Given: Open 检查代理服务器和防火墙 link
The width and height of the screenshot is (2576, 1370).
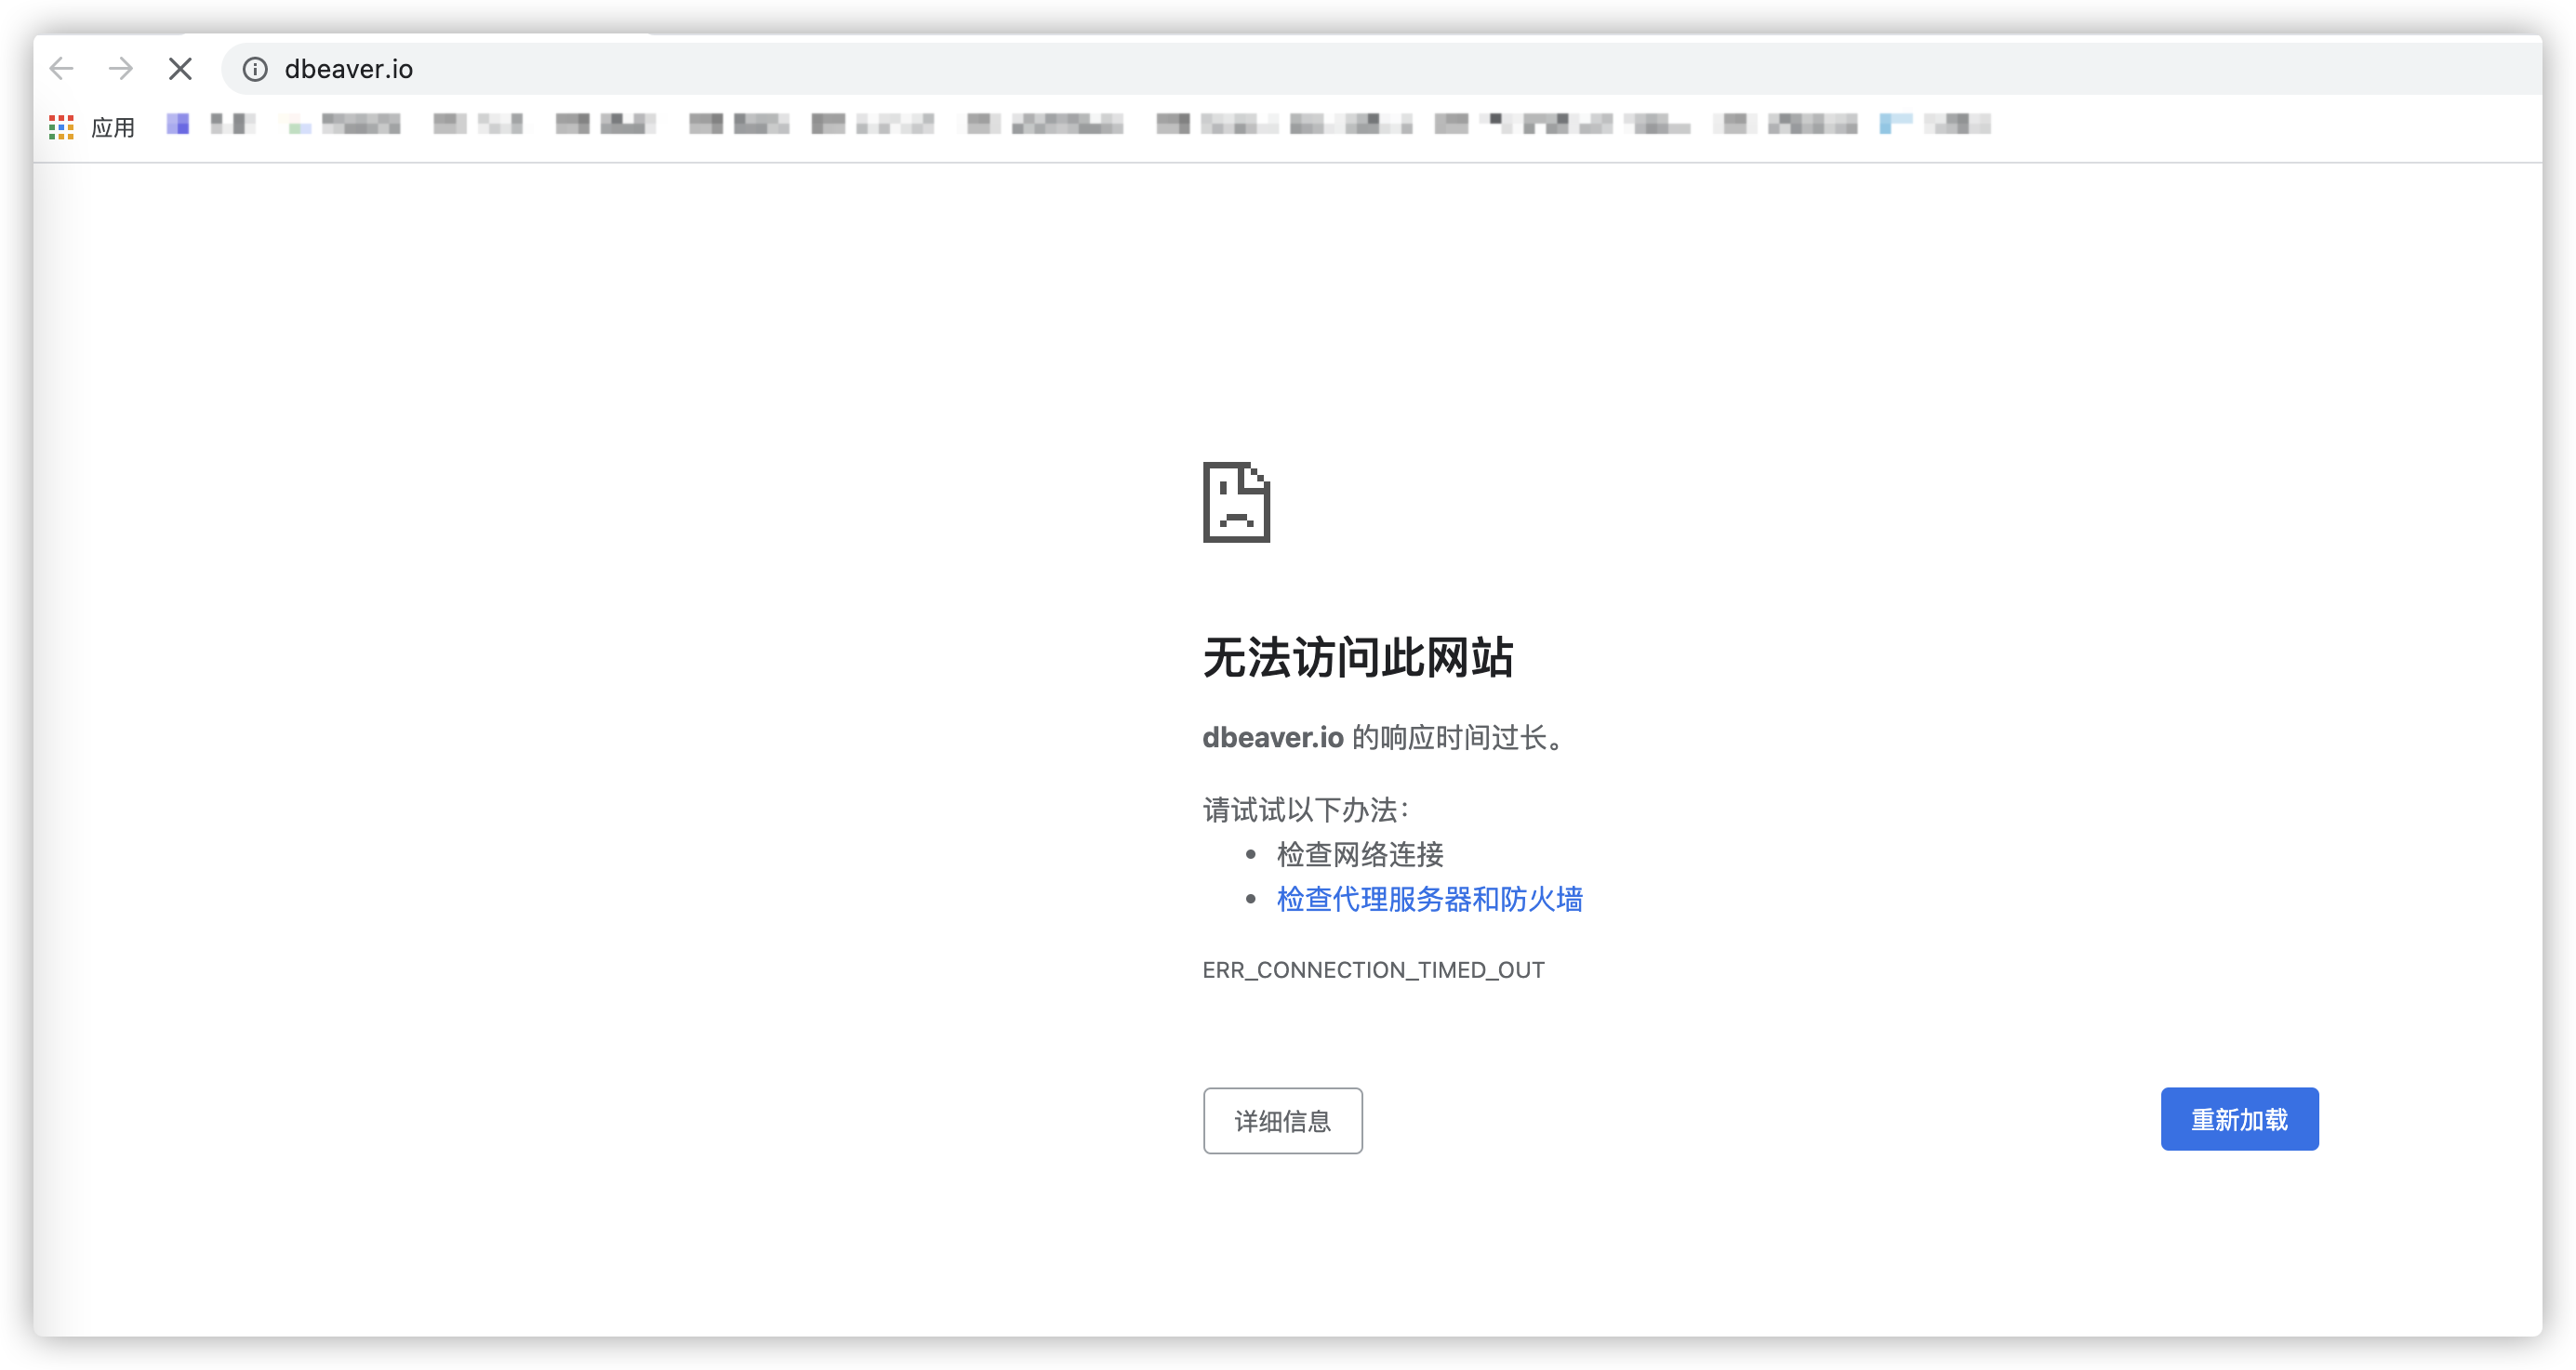Looking at the screenshot, I should [1429, 900].
